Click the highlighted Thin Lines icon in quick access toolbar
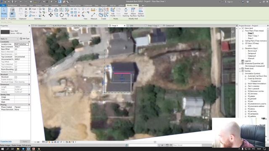The image size is (269, 151). (60, 2)
